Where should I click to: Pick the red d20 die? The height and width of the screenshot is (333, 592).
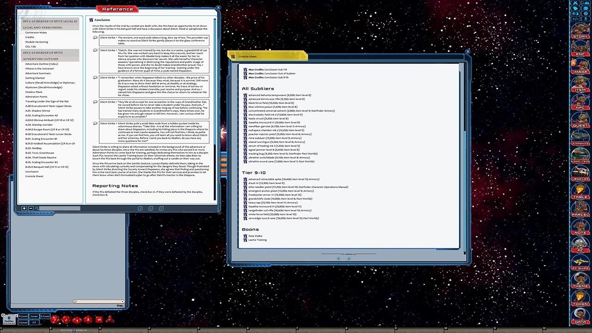tap(55, 319)
